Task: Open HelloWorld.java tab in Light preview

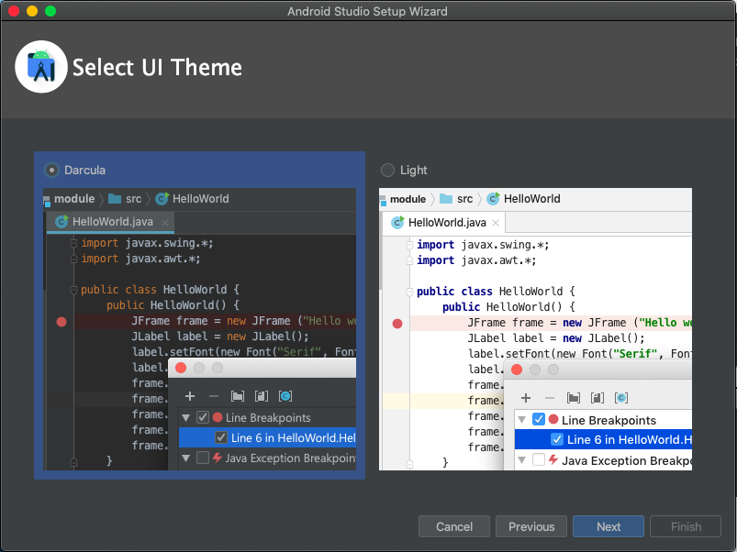Action: coord(443,223)
